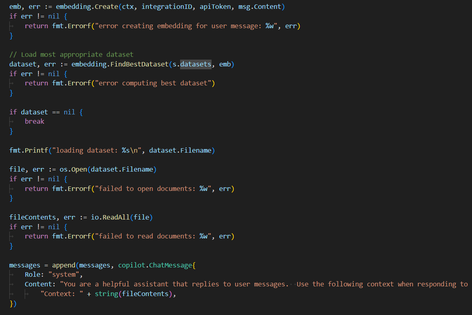Click the line "if dataset == nil {"
The image size is (472, 315).
click(x=46, y=112)
